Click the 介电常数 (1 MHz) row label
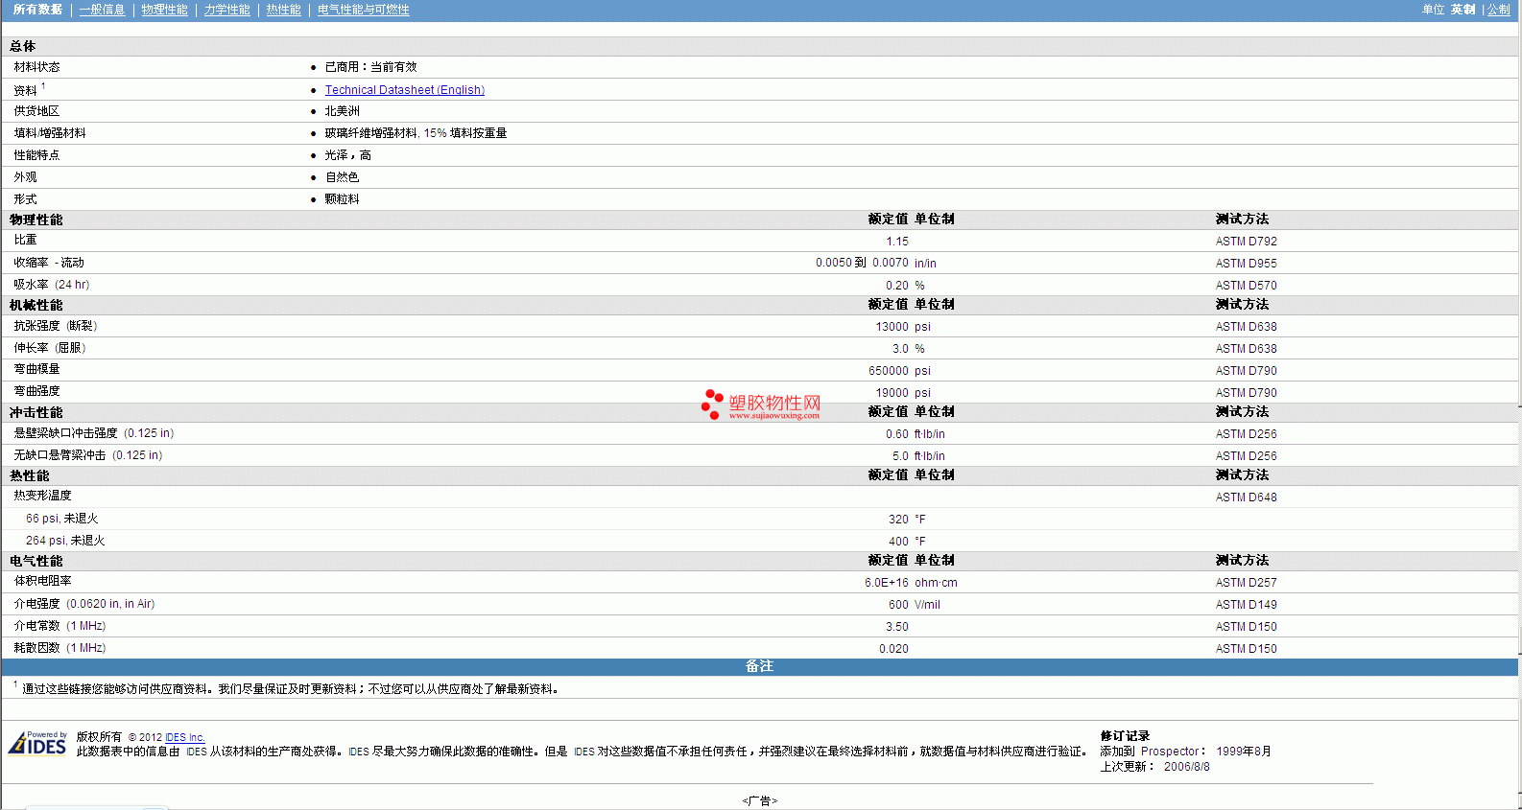 tap(59, 626)
